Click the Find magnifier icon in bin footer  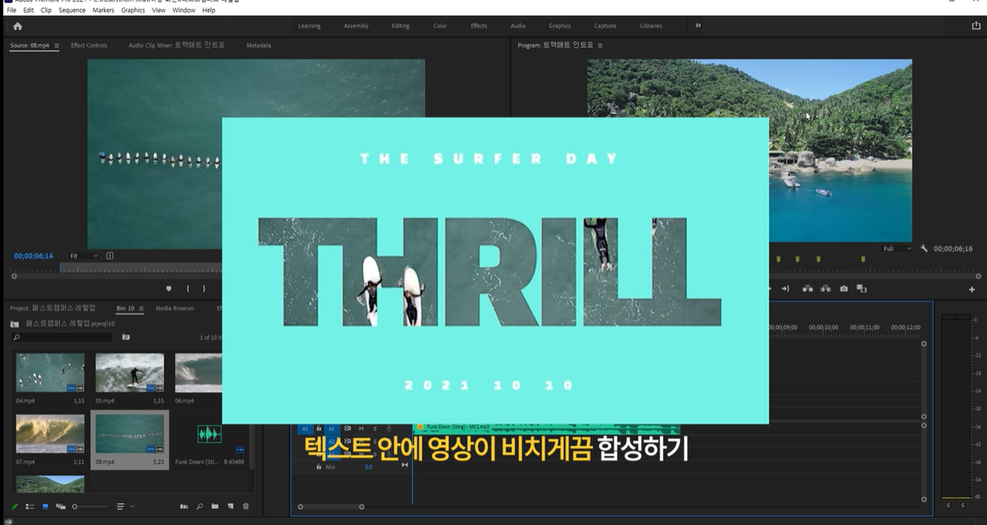click(x=199, y=507)
